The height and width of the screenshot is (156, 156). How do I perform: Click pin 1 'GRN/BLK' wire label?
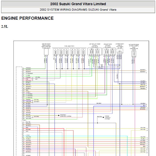click(28, 68)
